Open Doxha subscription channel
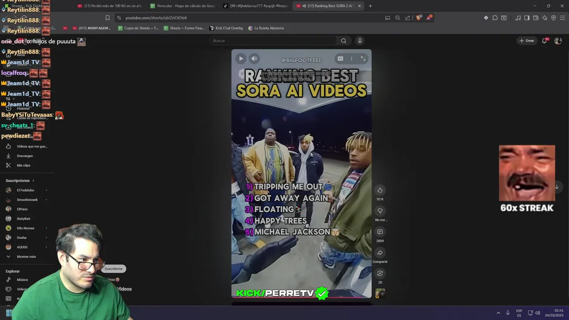 point(27,238)
